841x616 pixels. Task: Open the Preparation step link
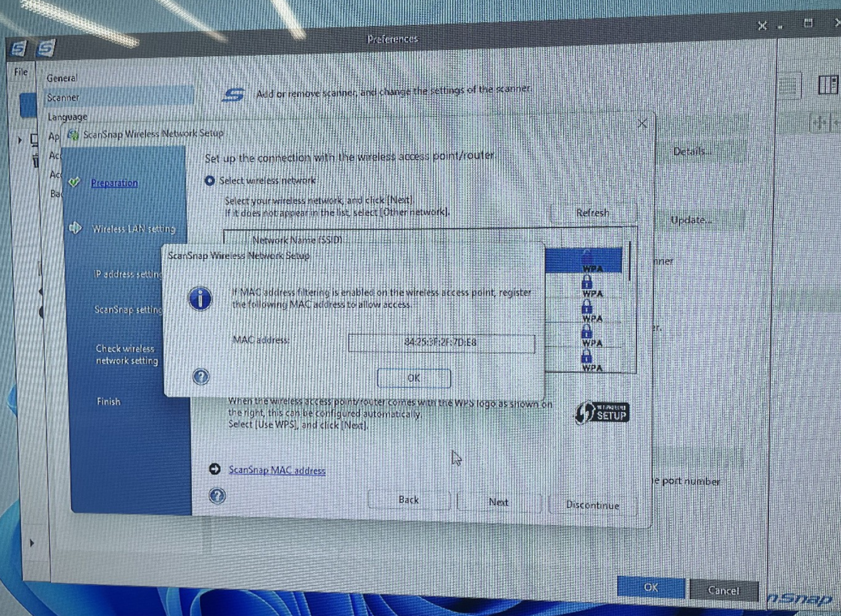114,183
